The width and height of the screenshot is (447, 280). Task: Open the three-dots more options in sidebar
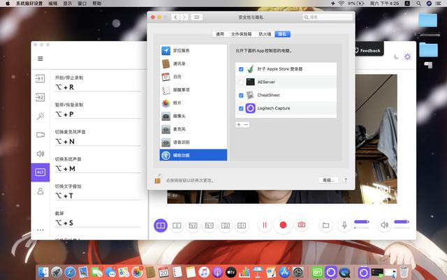[41, 230]
